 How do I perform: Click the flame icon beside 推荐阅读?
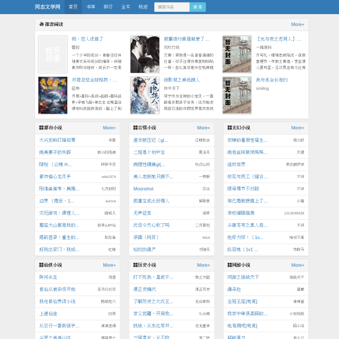[x=41, y=24]
